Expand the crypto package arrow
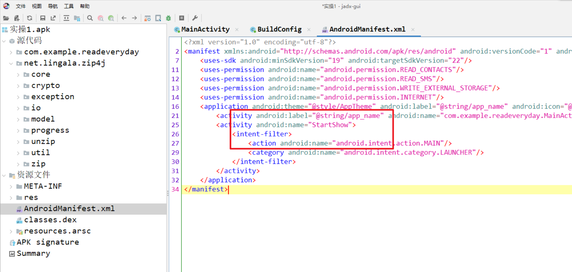Screen dimensions: 572x272 pyautogui.click(x=18, y=86)
